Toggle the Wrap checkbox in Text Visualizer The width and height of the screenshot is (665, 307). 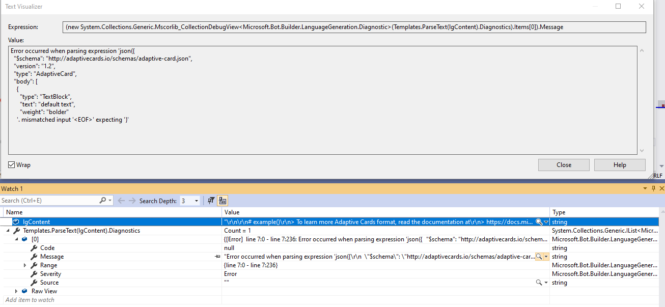pyautogui.click(x=11, y=164)
